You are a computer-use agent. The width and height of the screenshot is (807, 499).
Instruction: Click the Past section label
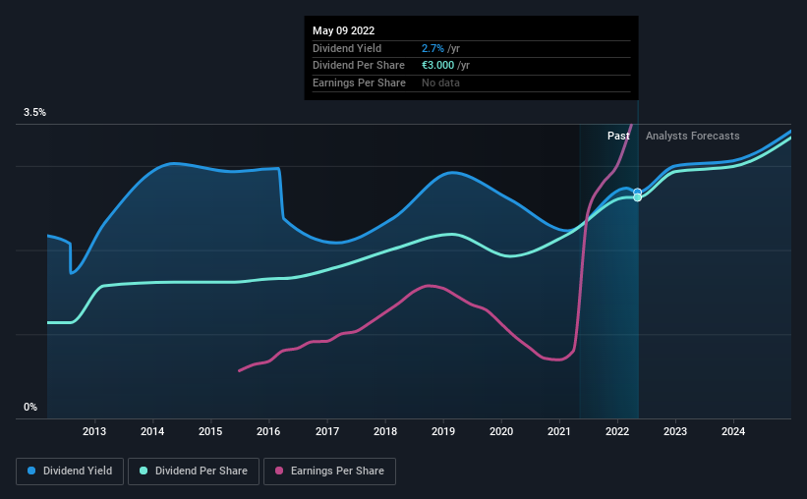618,136
